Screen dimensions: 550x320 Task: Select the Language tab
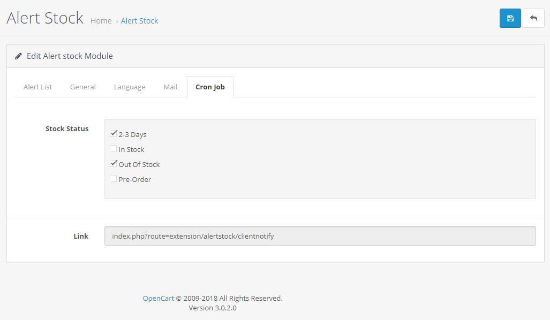(x=130, y=87)
